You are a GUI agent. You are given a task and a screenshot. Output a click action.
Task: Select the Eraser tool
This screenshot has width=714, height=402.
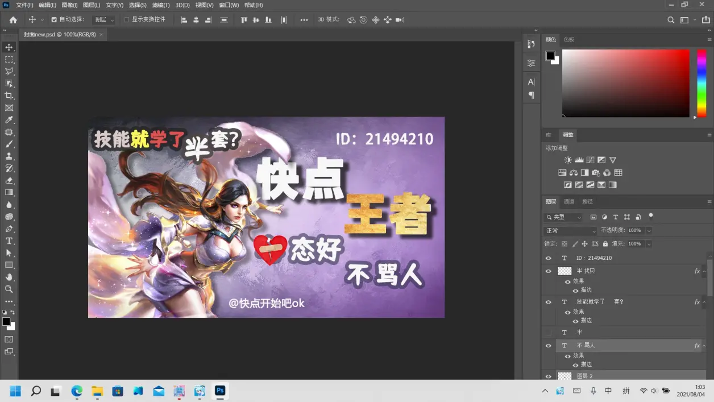(x=9, y=180)
